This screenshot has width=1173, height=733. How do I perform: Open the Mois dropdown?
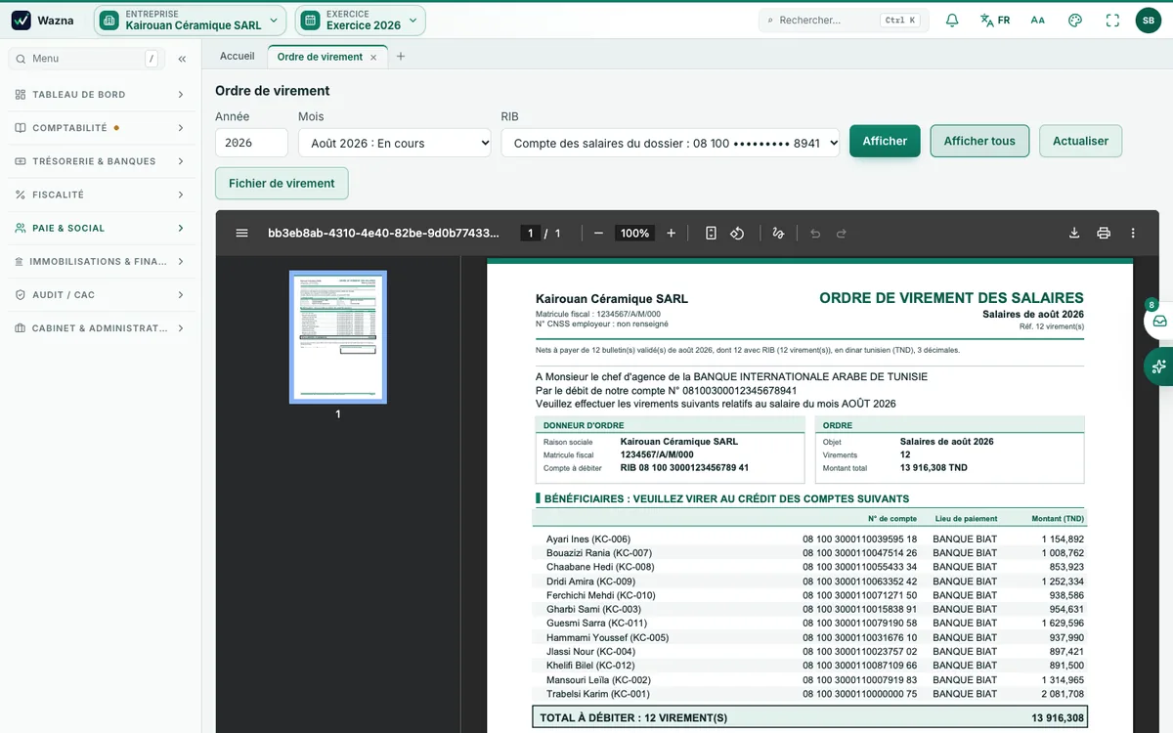tap(395, 143)
